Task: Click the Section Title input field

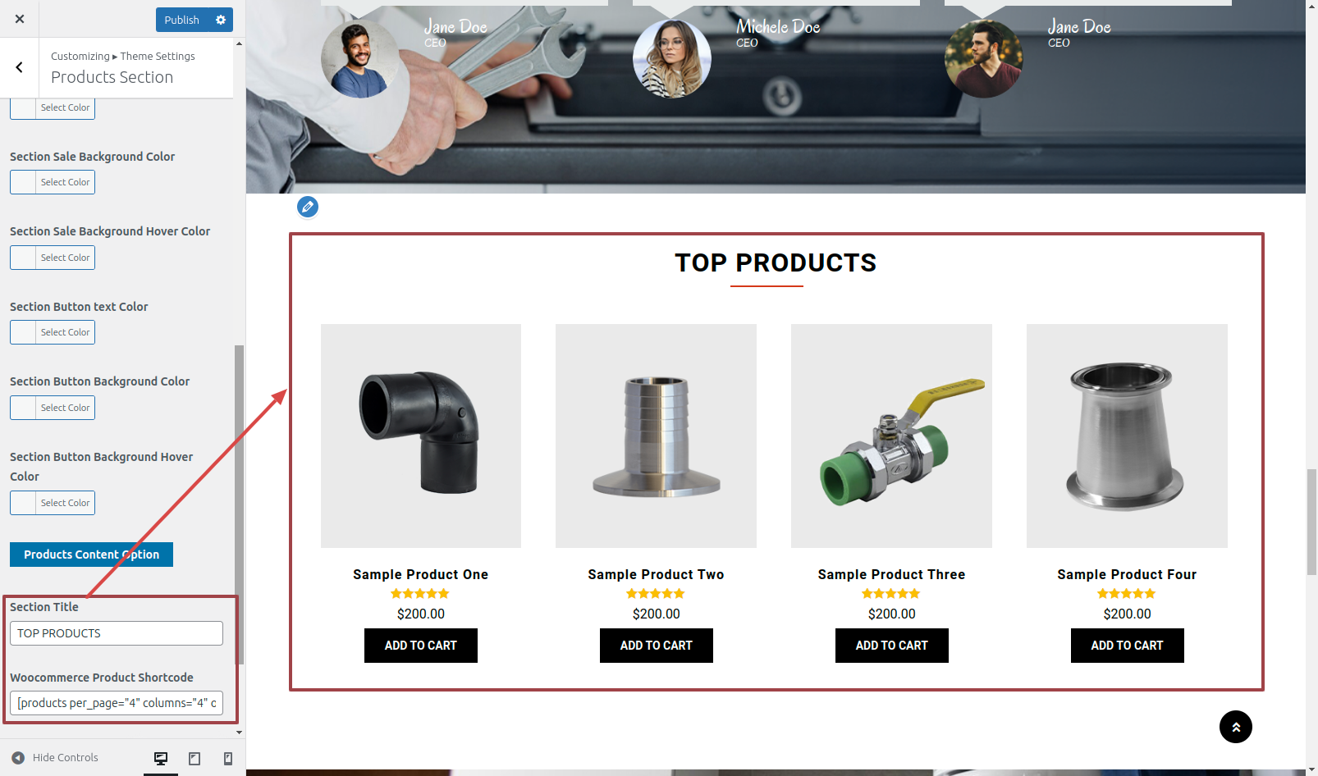Action: point(117,633)
